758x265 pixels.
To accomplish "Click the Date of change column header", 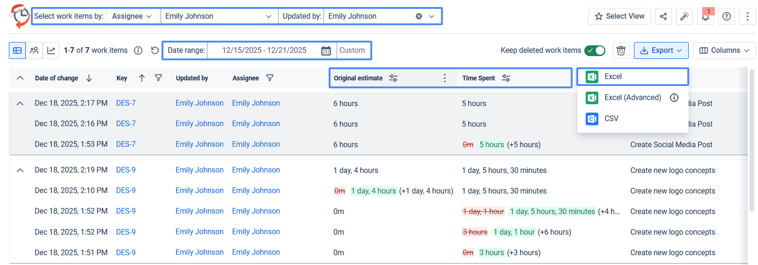I will (57, 78).
